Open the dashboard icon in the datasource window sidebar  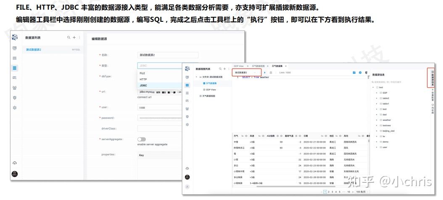15,48
